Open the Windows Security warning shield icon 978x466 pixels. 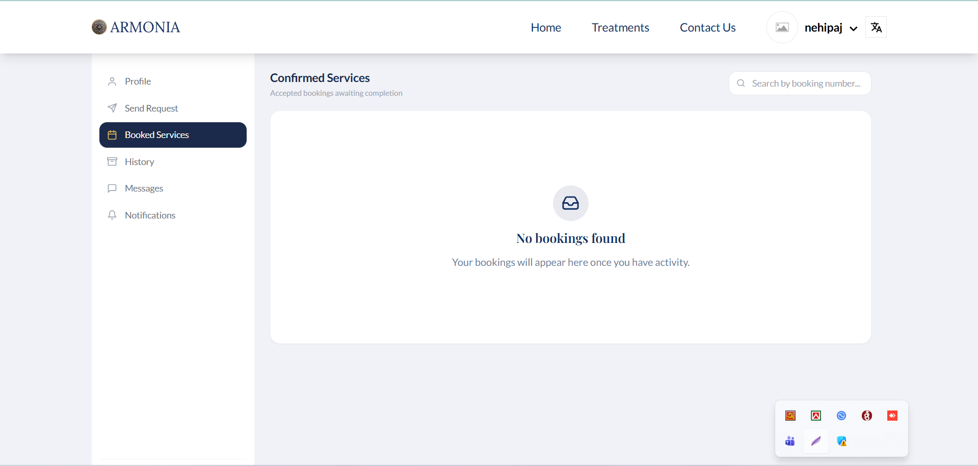tap(841, 441)
